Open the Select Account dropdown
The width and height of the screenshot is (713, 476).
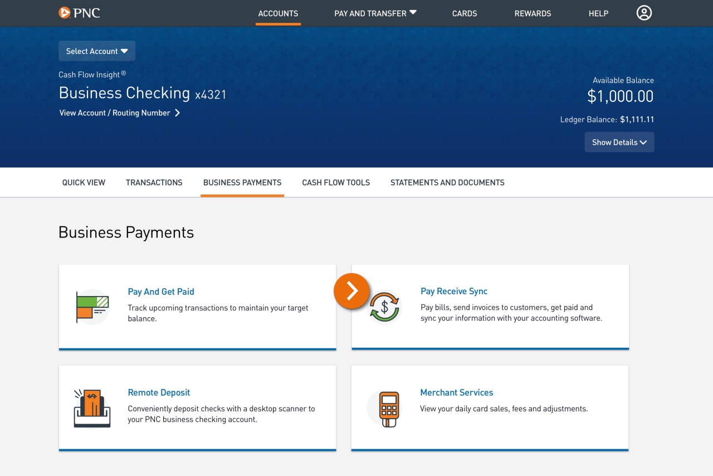point(96,51)
